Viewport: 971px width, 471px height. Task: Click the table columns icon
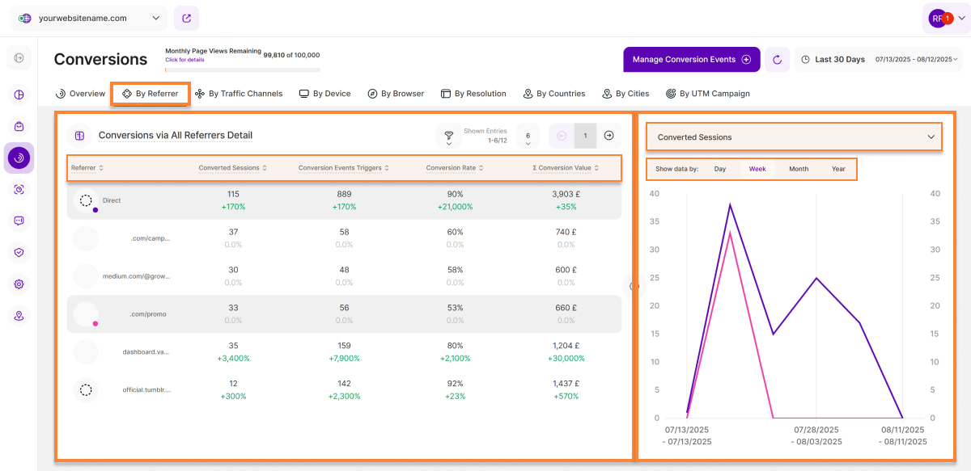pyautogui.click(x=79, y=136)
